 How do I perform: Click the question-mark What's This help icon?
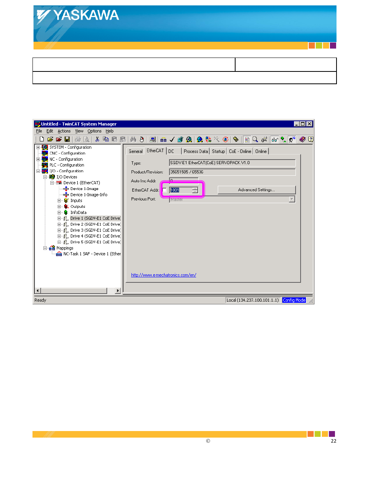tap(310, 139)
